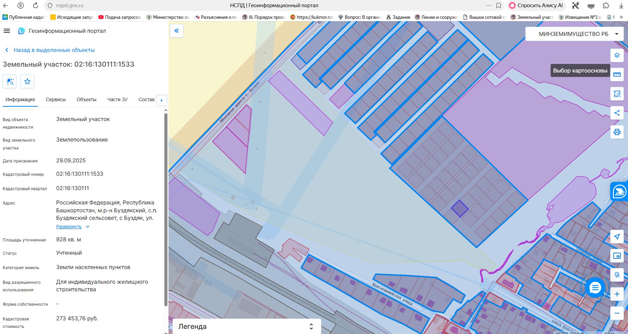The width and height of the screenshot is (628, 334).
Task: Open the three-dots page menu in address bar
Action: [489, 5]
